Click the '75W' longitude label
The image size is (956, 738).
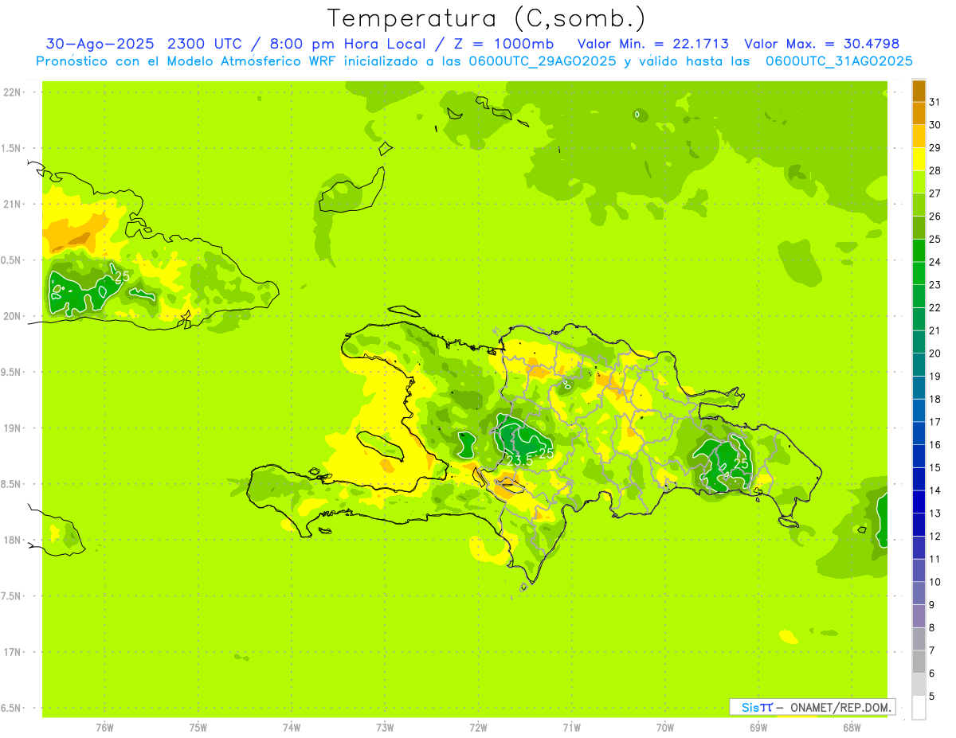[x=198, y=728]
